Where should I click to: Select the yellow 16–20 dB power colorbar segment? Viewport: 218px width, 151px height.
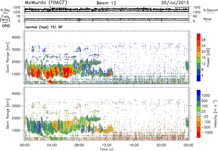199,54
